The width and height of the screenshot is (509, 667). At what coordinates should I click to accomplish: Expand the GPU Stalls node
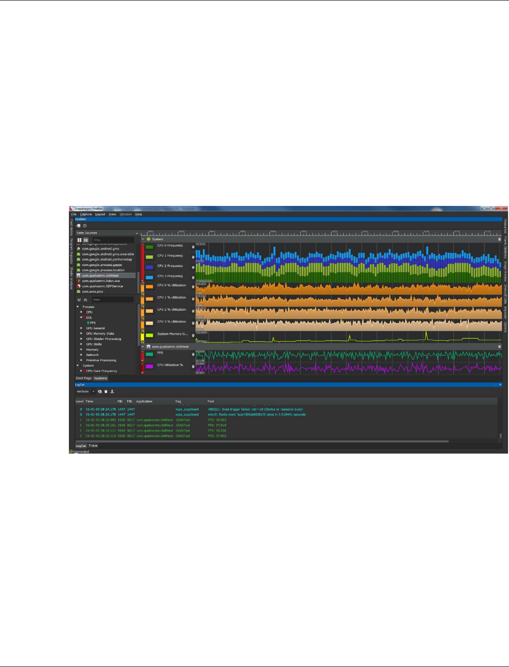(x=82, y=344)
